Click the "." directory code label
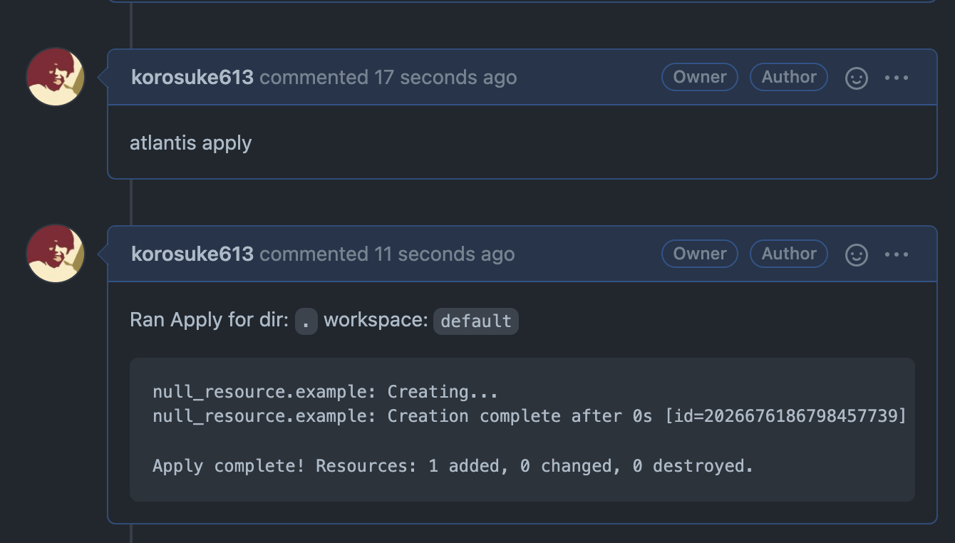This screenshot has height=543, width=955. 306,321
